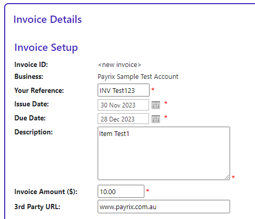Image resolution: width=255 pixels, height=219 pixels.
Task: Focus the Description text area with Item Test1
Action: click(164, 153)
